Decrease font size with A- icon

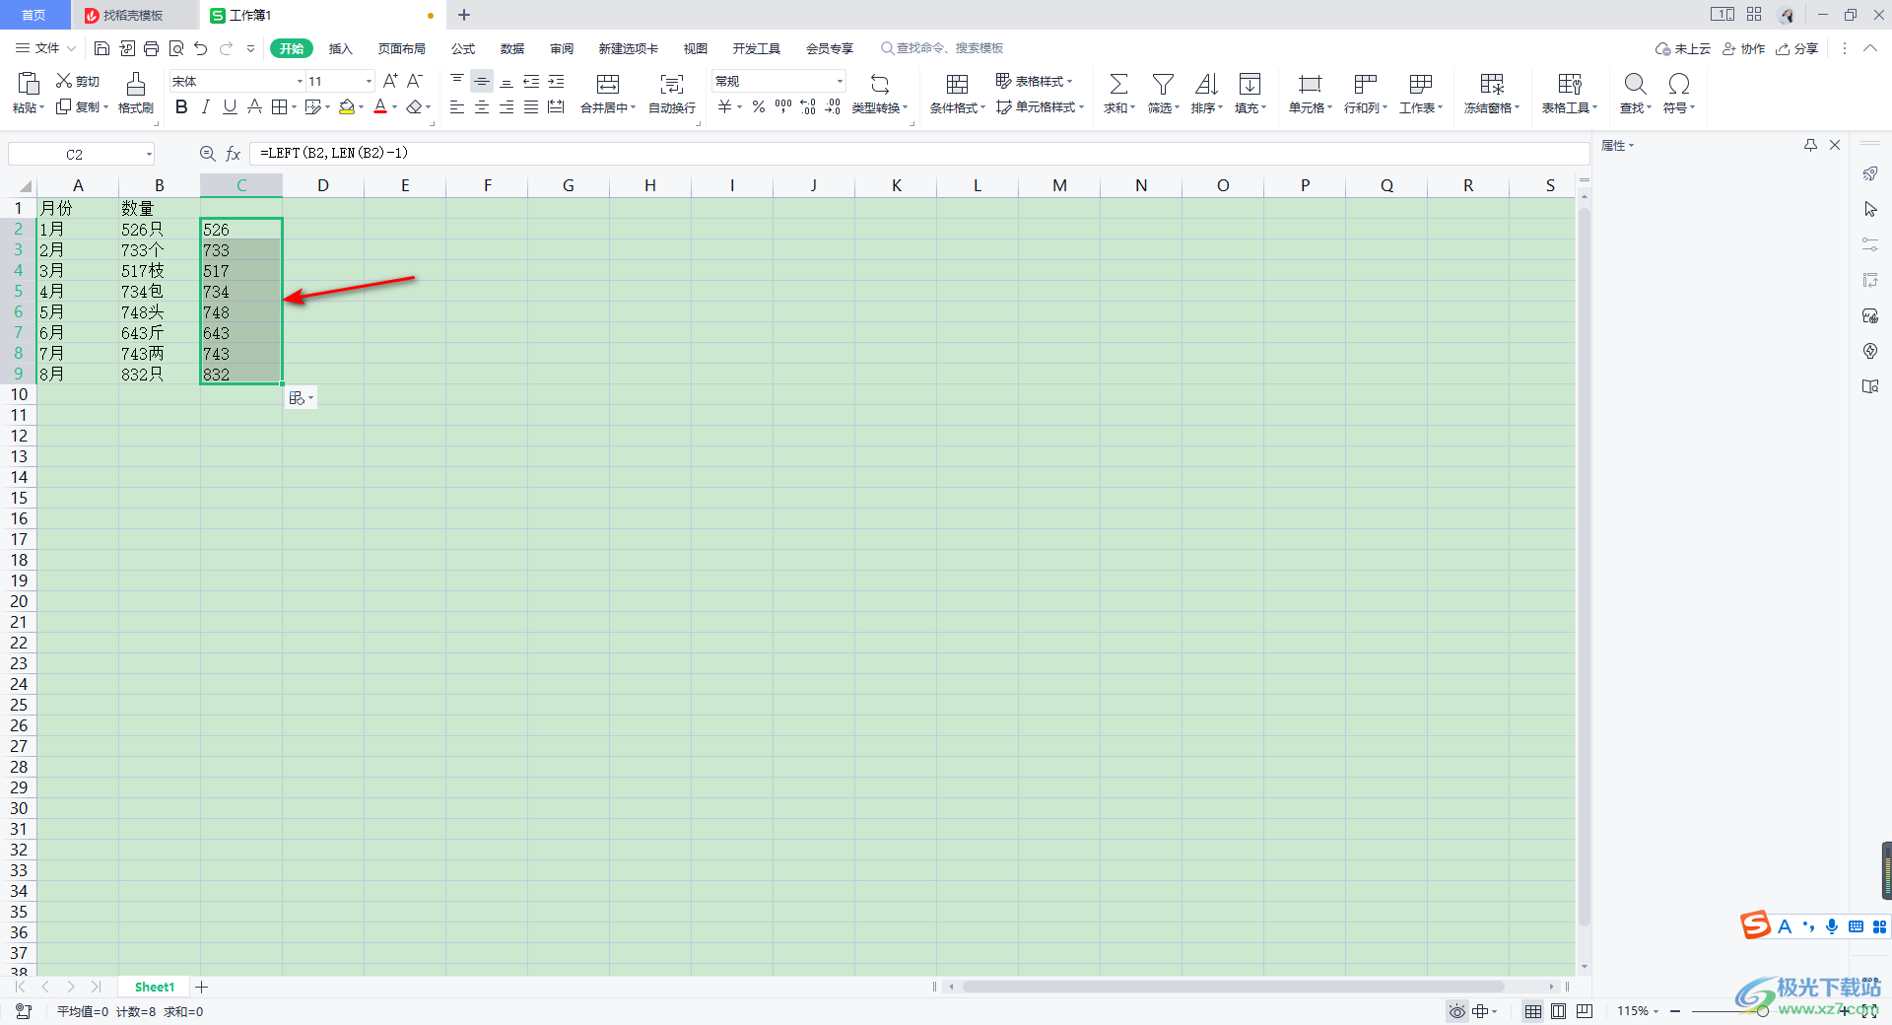tap(415, 81)
